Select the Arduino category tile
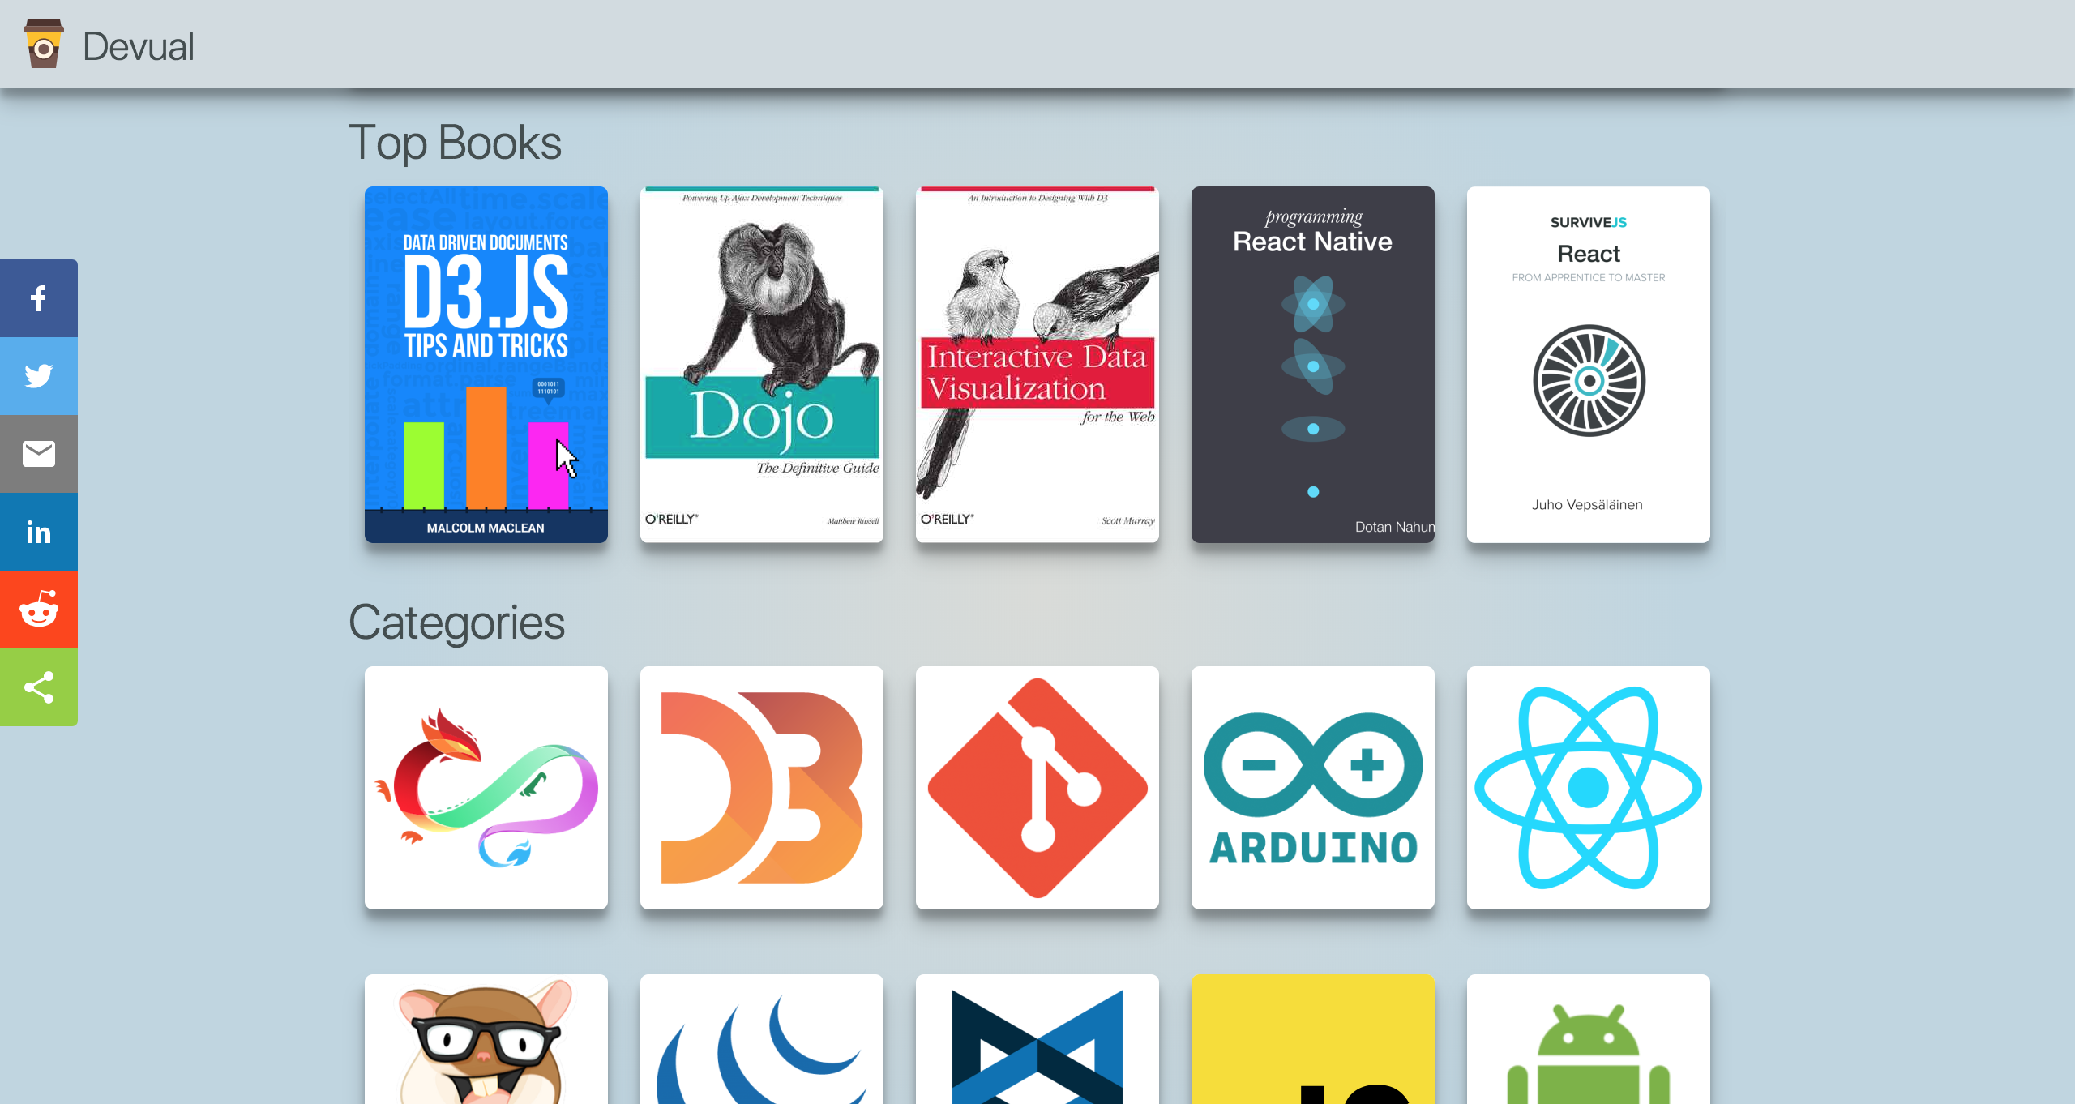Screen dimensions: 2075x1104 pyautogui.click(x=1312, y=787)
